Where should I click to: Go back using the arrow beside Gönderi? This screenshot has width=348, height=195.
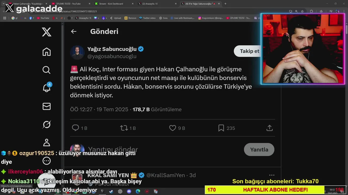coord(74,31)
